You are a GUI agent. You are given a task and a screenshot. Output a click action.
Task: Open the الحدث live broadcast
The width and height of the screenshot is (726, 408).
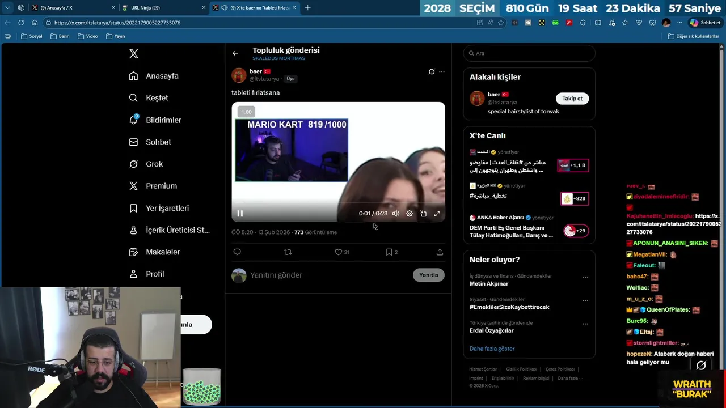point(529,163)
